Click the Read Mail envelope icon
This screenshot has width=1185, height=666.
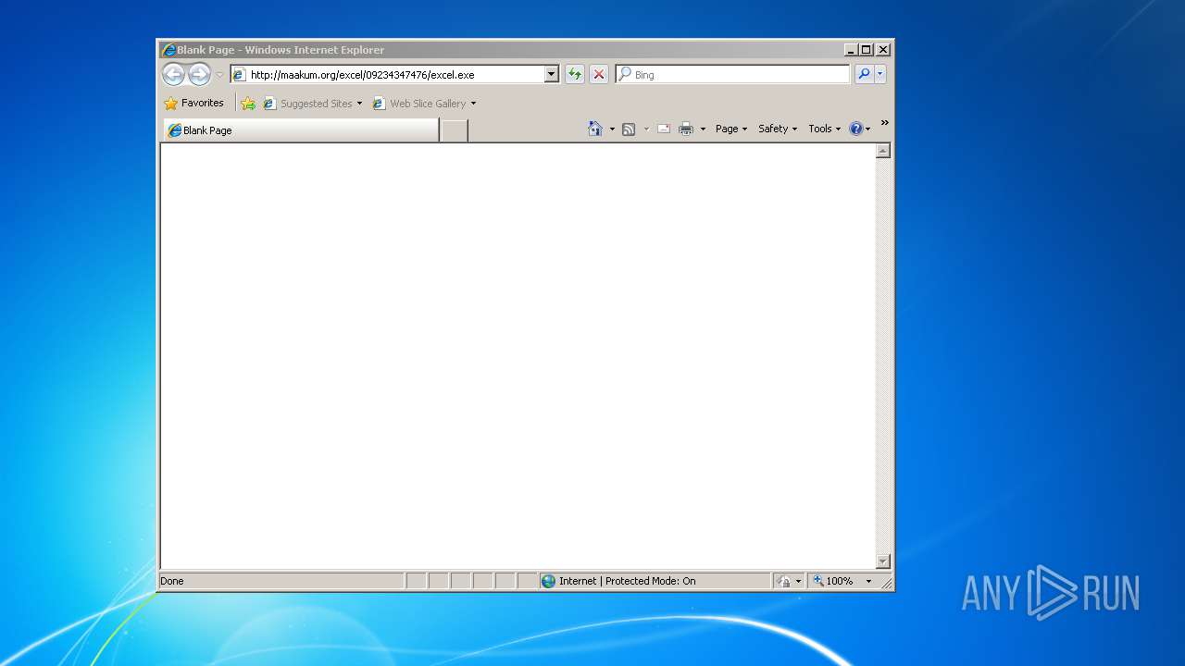click(x=664, y=129)
